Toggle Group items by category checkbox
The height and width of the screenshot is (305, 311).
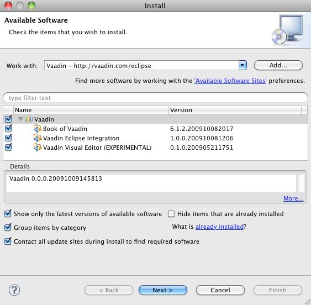click(x=8, y=228)
